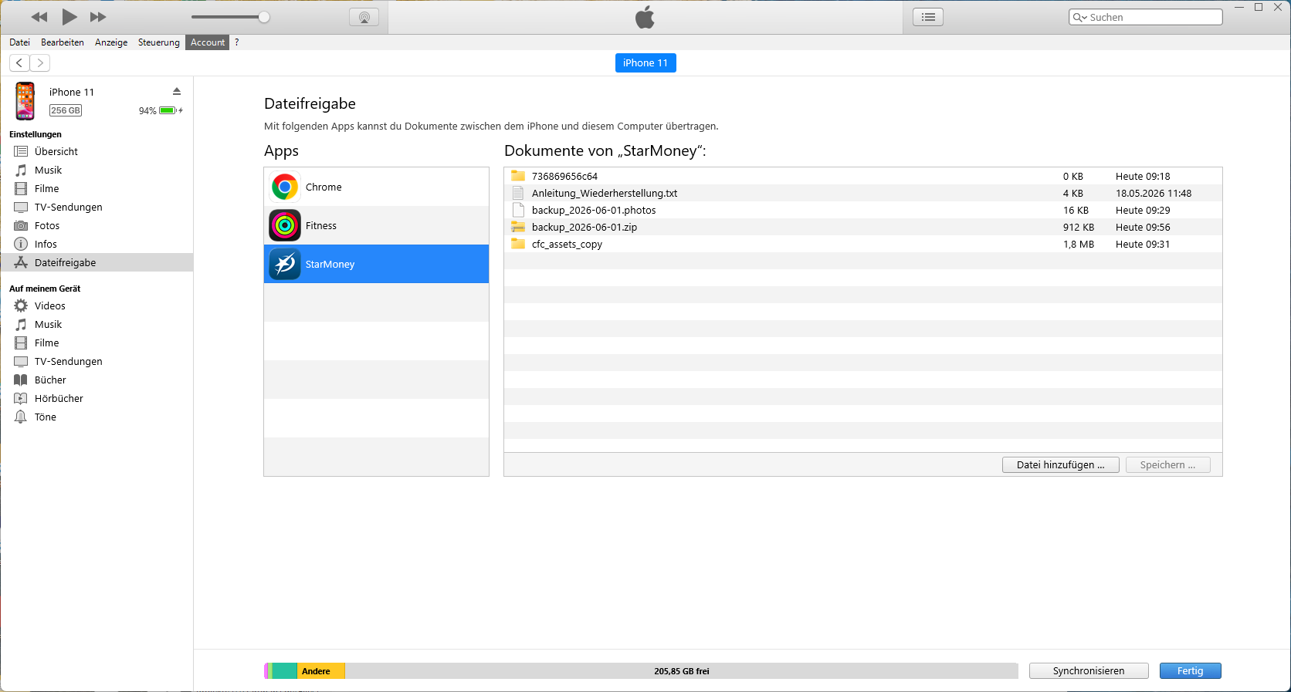Click the Bücher book icon
The width and height of the screenshot is (1291, 692).
21,380
